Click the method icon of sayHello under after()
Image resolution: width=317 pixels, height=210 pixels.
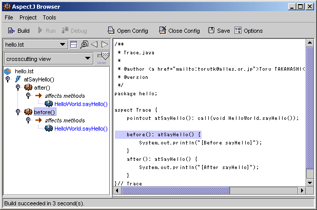click(49, 103)
